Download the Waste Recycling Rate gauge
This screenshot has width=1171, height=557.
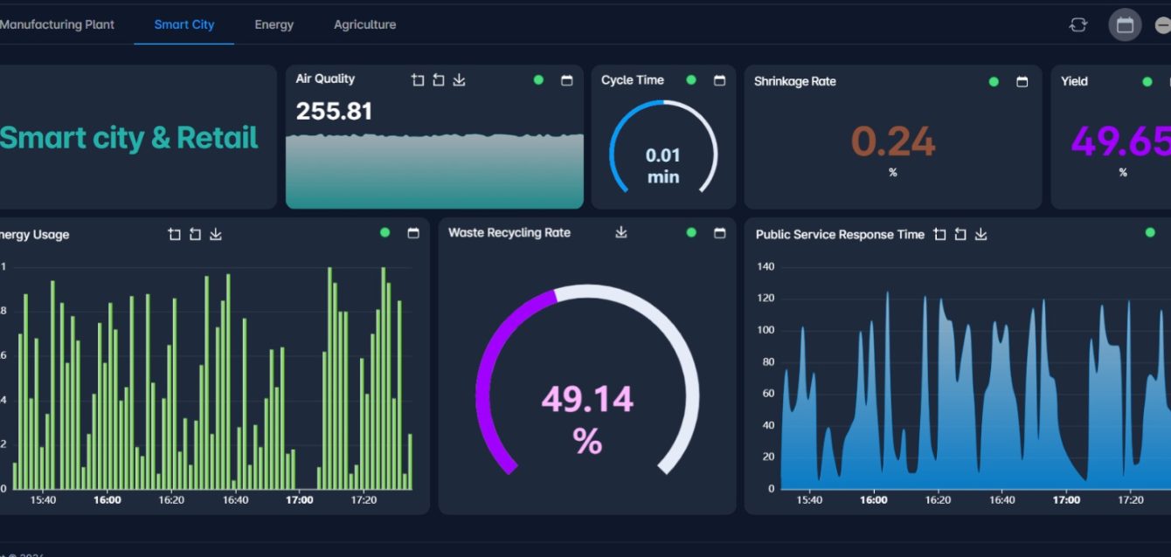[621, 232]
